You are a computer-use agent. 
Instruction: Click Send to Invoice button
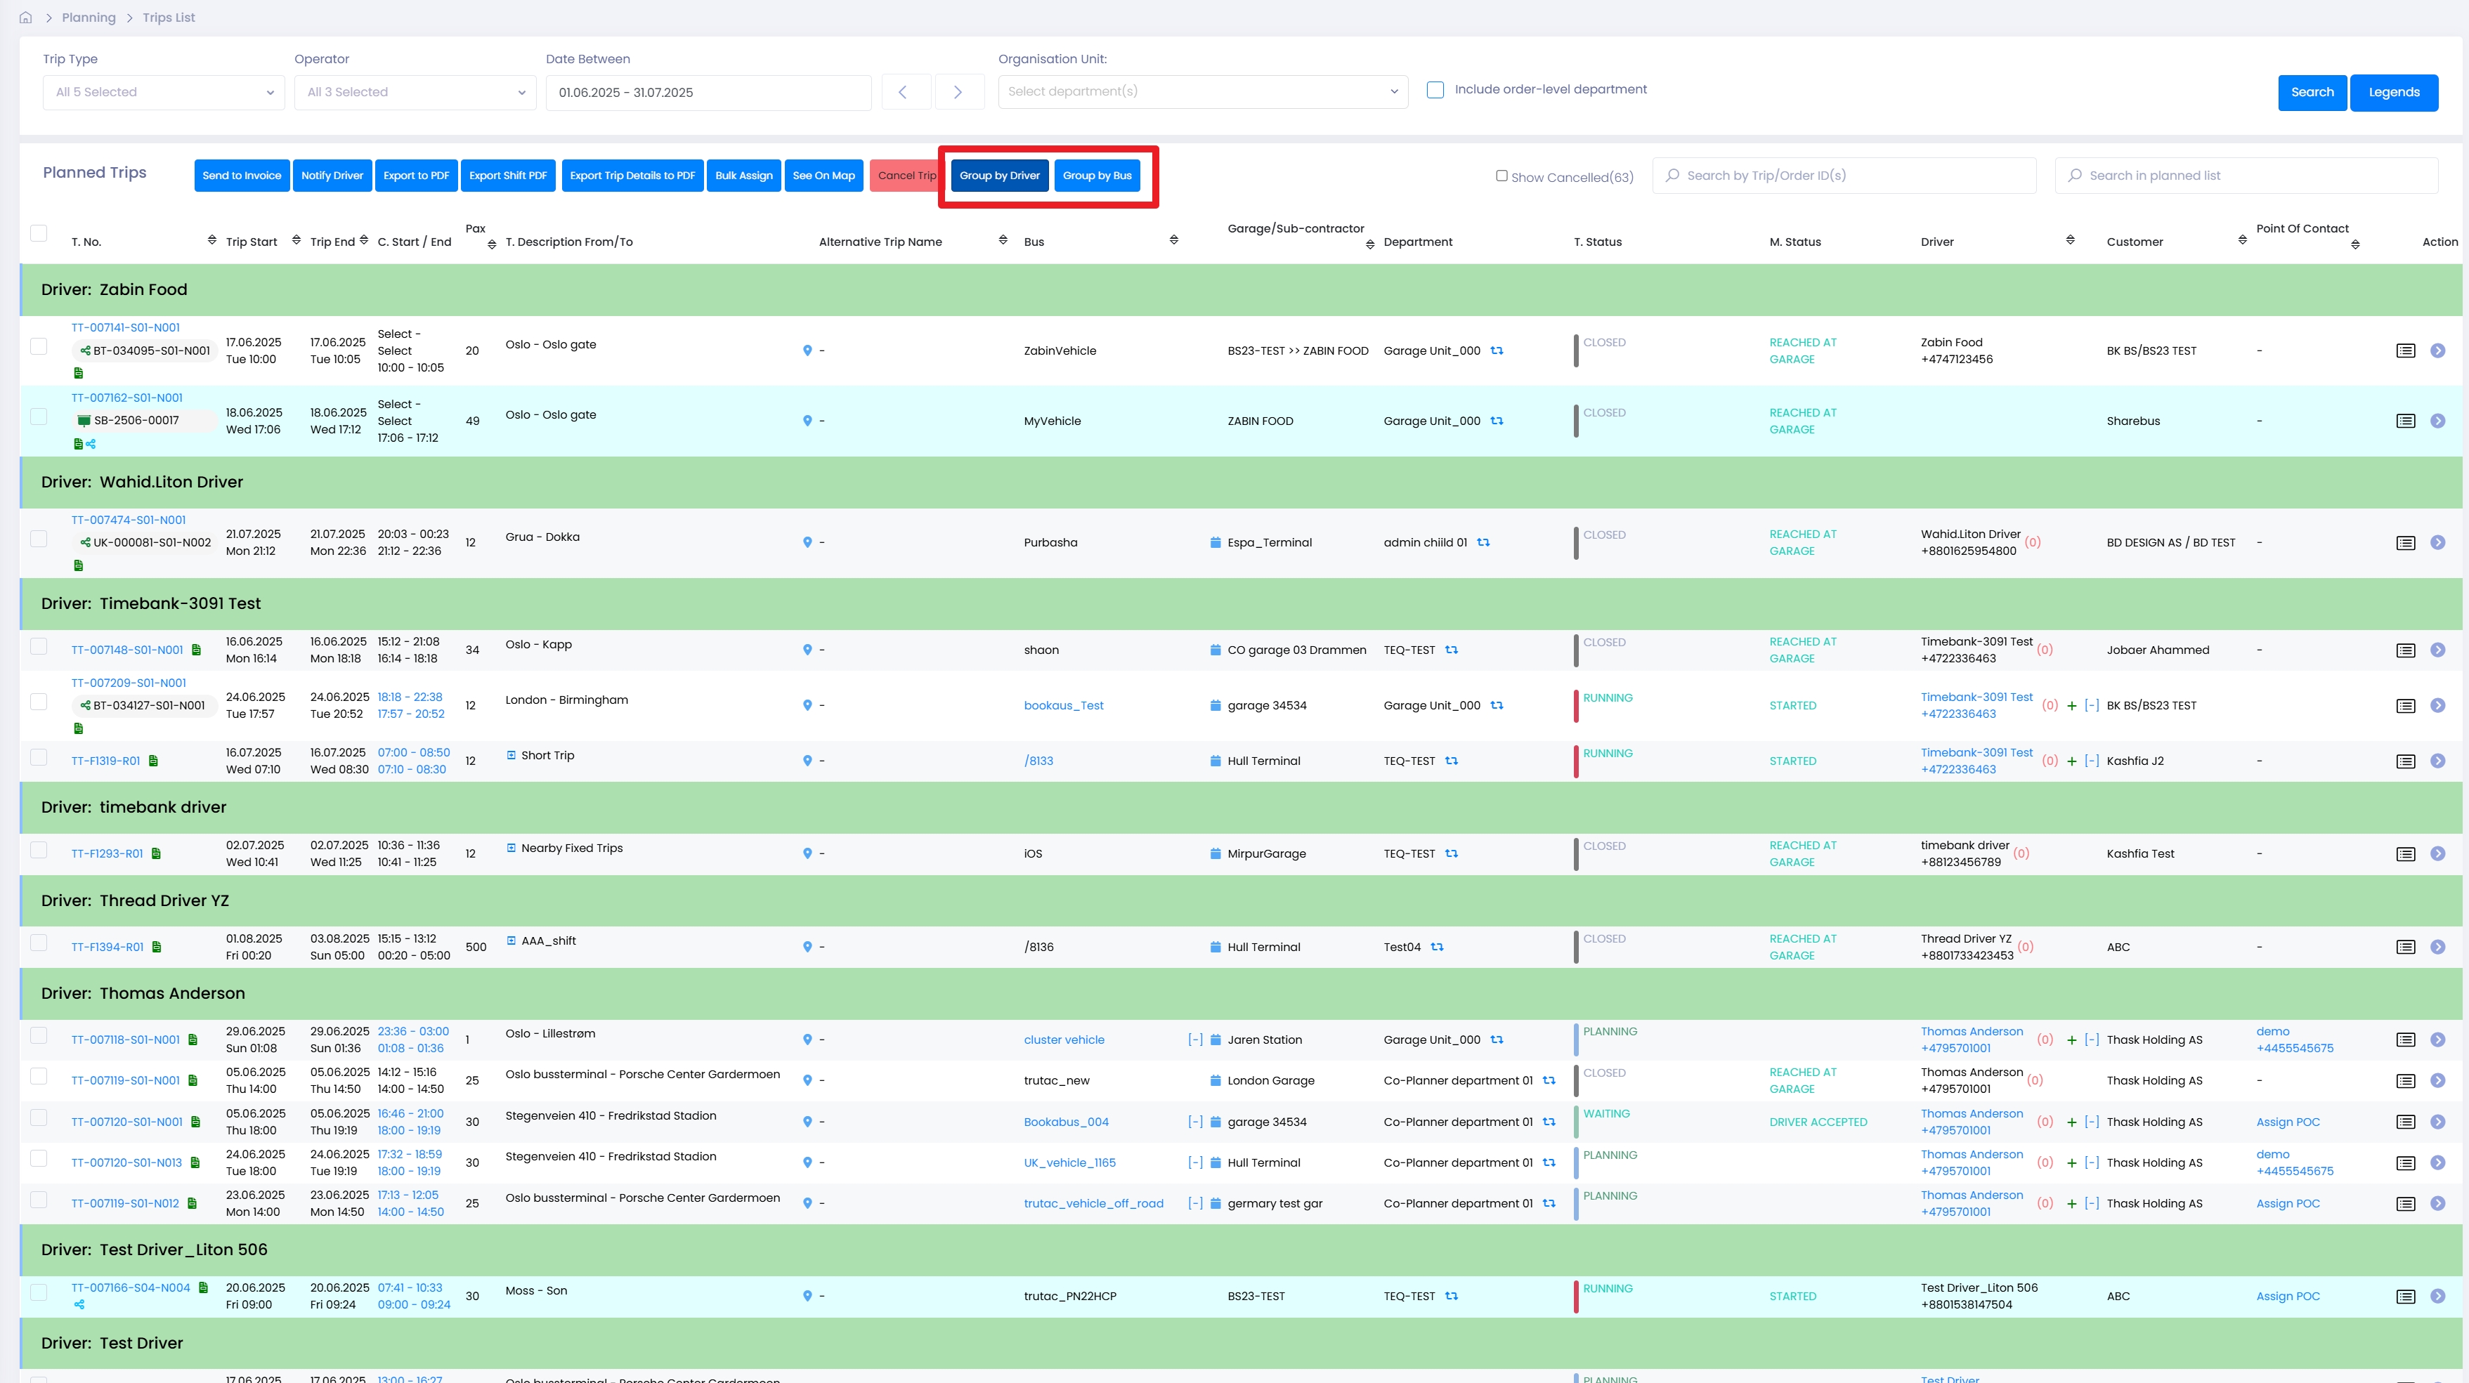coord(242,176)
